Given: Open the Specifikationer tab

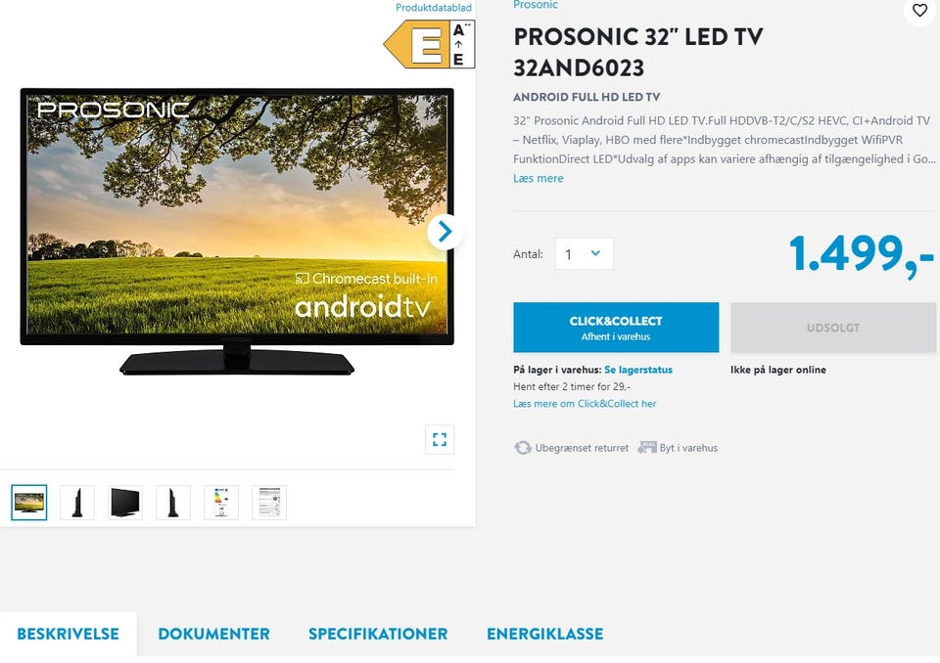Looking at the screenshot, I should click(x=378, y=634).
